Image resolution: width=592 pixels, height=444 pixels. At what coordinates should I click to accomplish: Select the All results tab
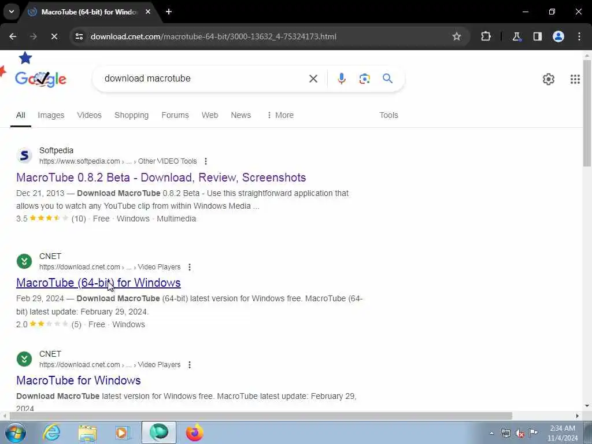pos(21,115)
